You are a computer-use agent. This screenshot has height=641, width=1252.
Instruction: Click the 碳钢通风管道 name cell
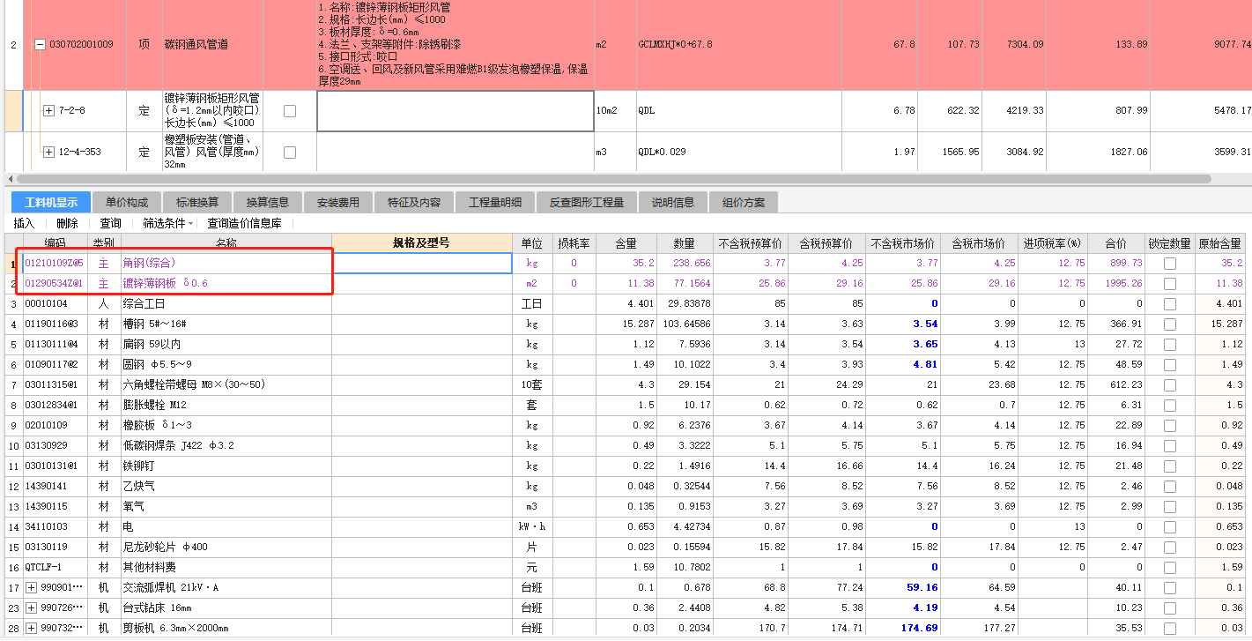(x=212, y=44)
